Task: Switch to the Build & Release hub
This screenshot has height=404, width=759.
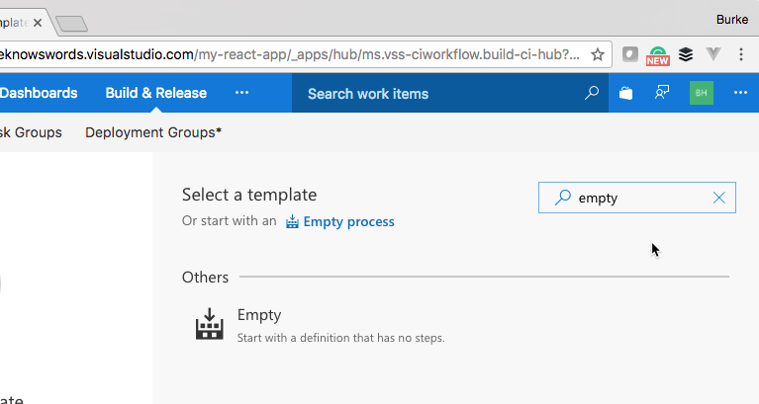Action: click(x=156, y=93)
